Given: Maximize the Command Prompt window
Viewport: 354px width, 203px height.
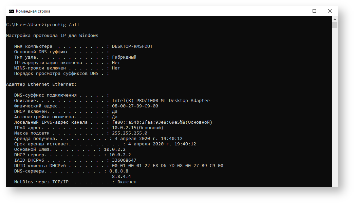Looking at the screenshot, I should [x=314, y=11].
